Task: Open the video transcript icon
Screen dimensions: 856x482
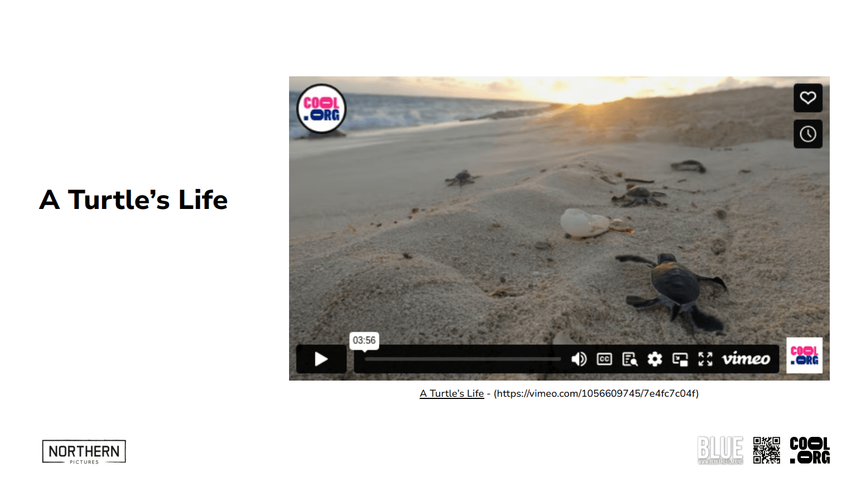Action: click(x=630, y=359)
